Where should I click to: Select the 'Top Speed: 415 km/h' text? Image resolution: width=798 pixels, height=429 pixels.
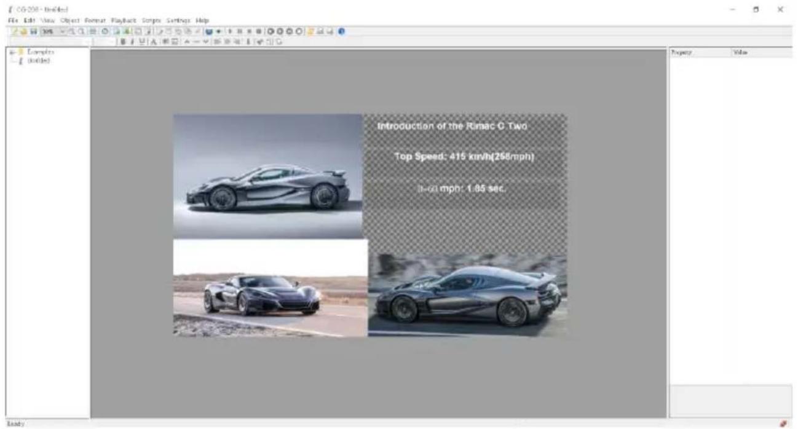coord(465,157)
